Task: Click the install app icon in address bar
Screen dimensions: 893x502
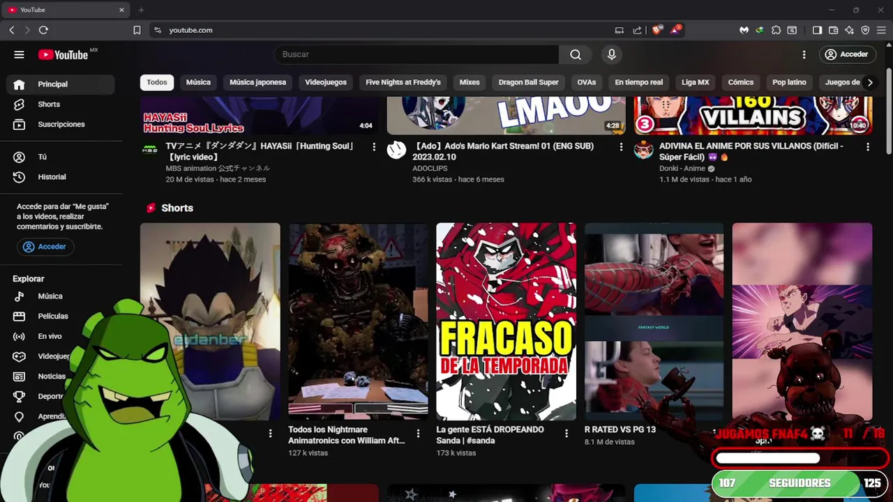Action: 619,30
